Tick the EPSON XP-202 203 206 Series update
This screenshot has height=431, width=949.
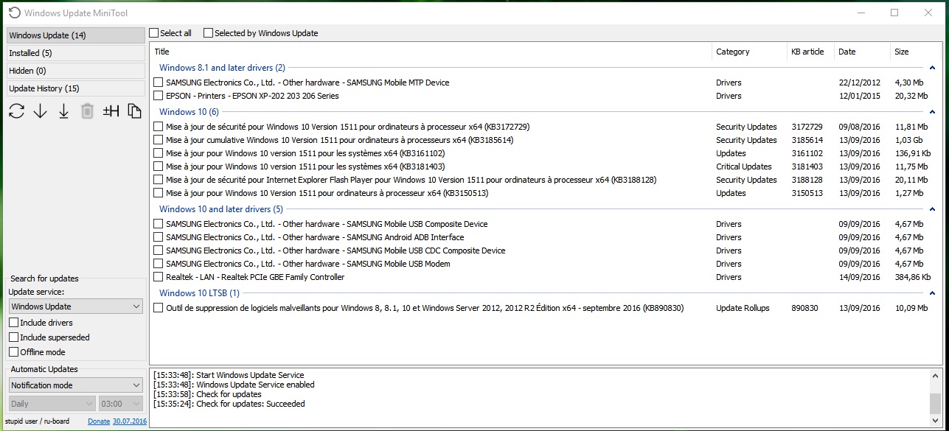tap(158, 96)
